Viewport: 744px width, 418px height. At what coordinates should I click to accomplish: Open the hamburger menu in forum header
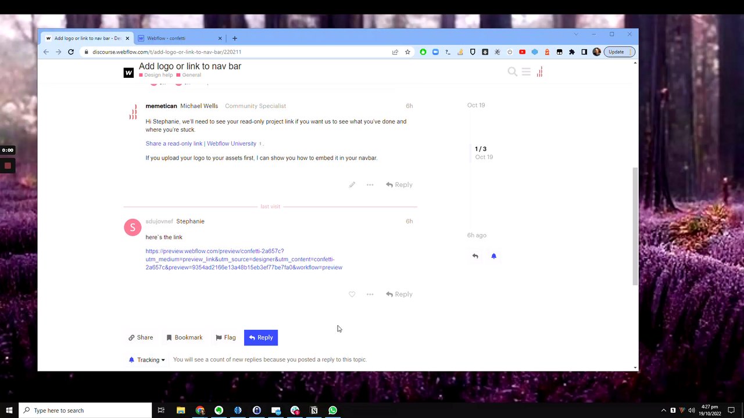(526, 71)
